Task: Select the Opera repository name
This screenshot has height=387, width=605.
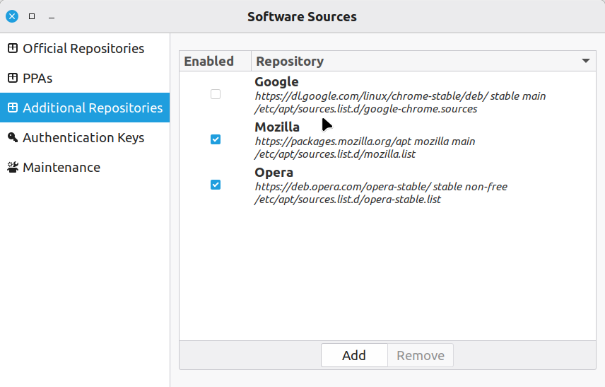Action: click(x=274, y=173)
